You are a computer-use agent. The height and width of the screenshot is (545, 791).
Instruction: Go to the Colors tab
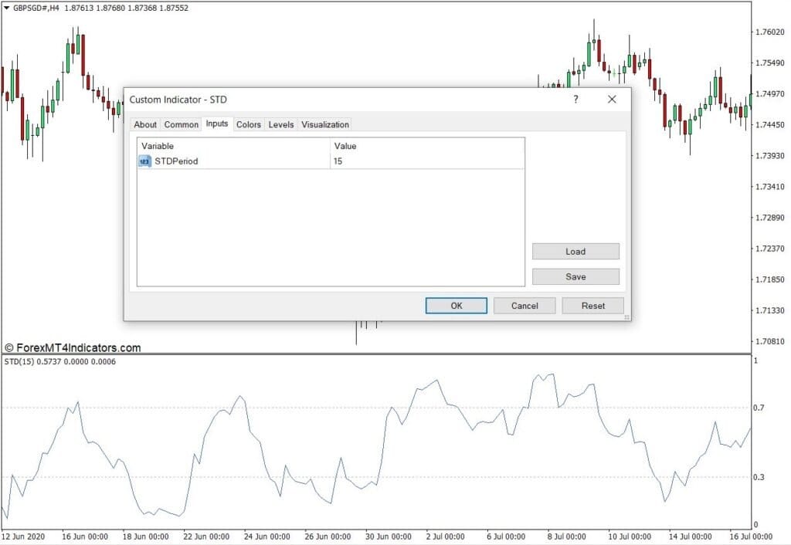[x=249, y=124]
